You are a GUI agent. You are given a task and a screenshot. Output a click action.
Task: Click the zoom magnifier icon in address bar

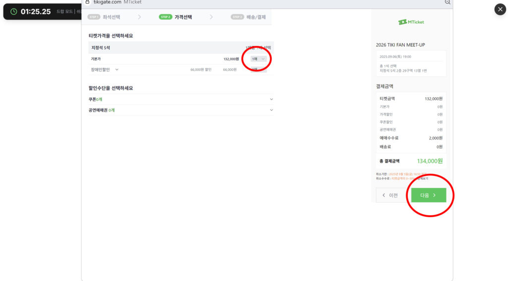coord(447,2)
